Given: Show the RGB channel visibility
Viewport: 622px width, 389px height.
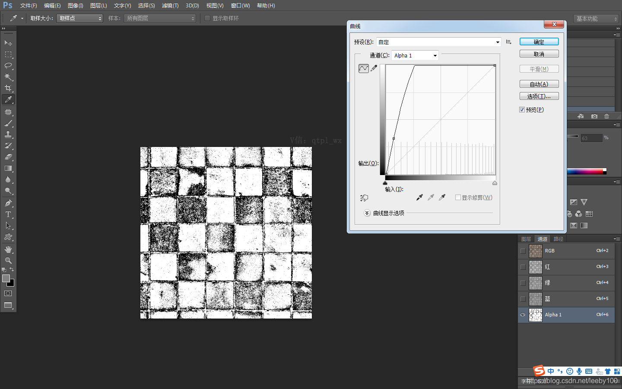Looking at the screenshot, I should pos(523,251).
